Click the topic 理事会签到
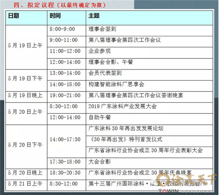This screenshot has height=195, width=219. [x=102, y=29]
